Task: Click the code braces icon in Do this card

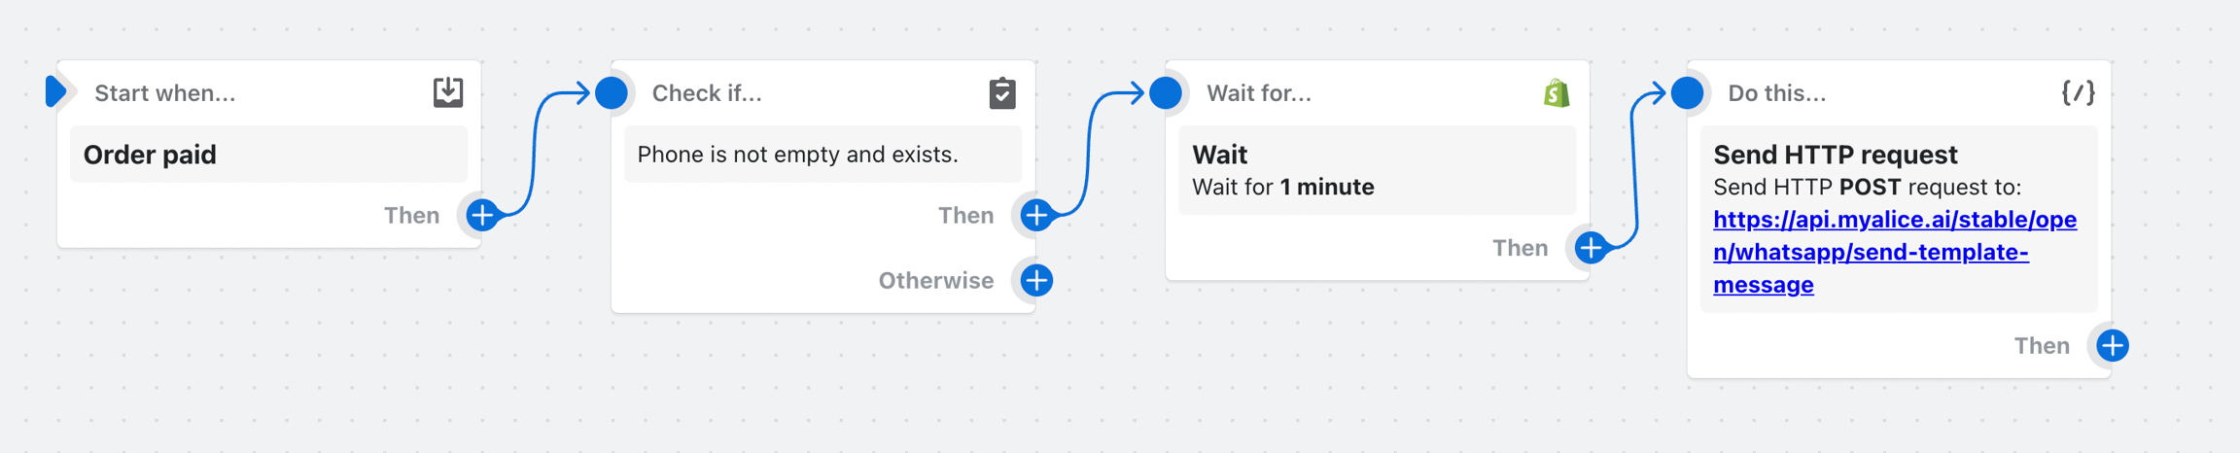Action: [x=2078, y=93]
